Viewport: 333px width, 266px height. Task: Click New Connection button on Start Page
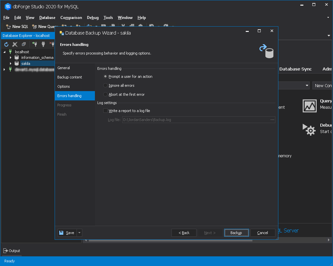coord(322,85)
